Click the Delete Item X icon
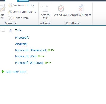Image resolution: width=106 pixels, height=104 pixels. click(10, 18)
